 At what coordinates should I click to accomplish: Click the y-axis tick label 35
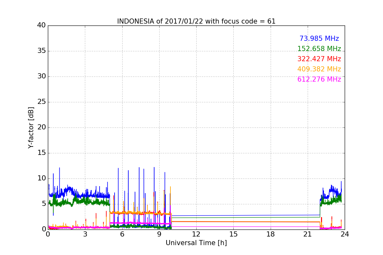(41, 51)
